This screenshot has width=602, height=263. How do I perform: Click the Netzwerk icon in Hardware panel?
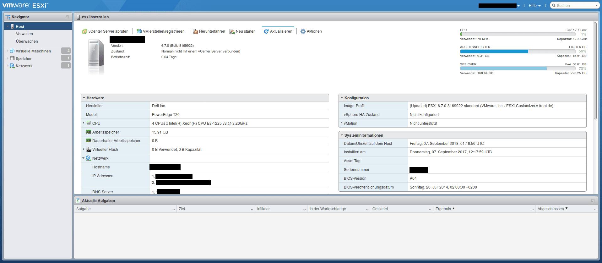click(x=89, y=158)
